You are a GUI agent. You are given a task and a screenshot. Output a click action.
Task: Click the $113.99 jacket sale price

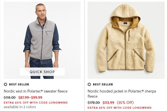coord(108,102)
